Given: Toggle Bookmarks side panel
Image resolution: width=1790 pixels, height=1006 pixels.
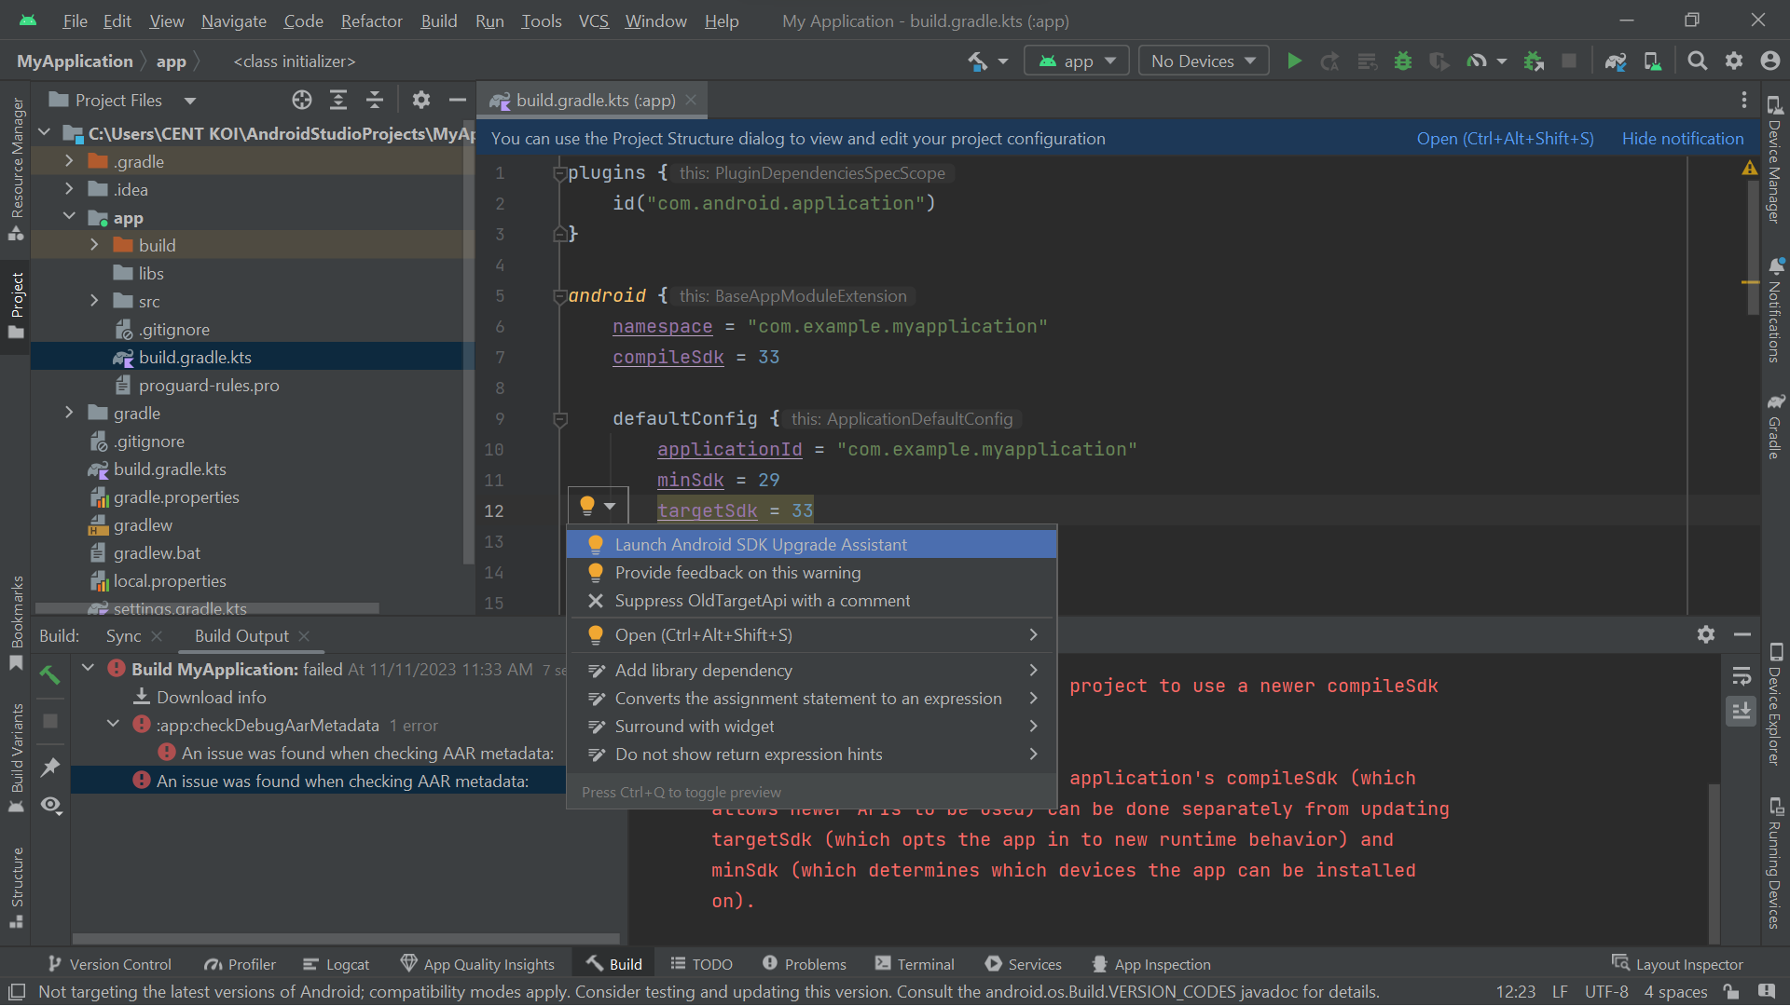Looking at the screenshot, I should point(17,622).
